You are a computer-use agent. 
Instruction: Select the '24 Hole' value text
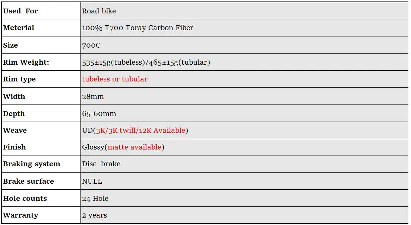pyautogui.click(x=95, y=199)
